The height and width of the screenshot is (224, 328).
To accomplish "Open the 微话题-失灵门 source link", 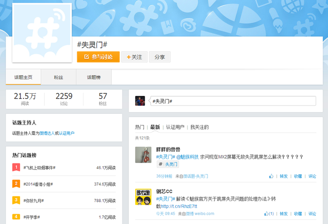I will point(196,176).
